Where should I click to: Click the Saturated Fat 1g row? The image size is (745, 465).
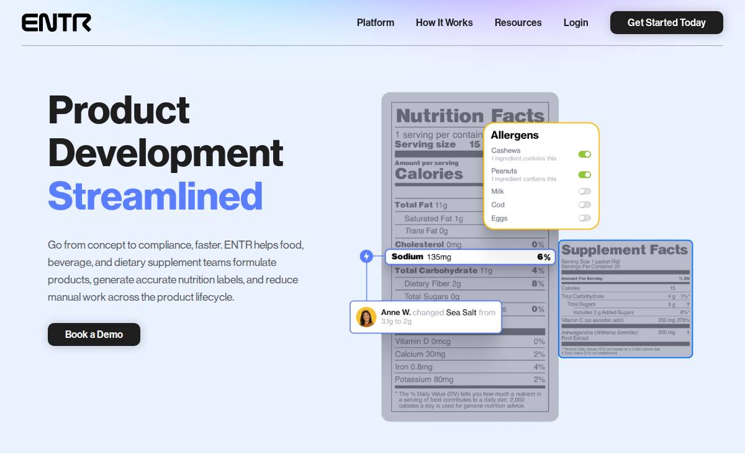(439, 218)
